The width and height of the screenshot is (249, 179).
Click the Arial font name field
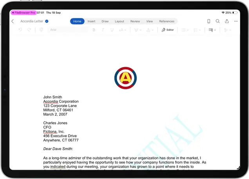[67, 30]
